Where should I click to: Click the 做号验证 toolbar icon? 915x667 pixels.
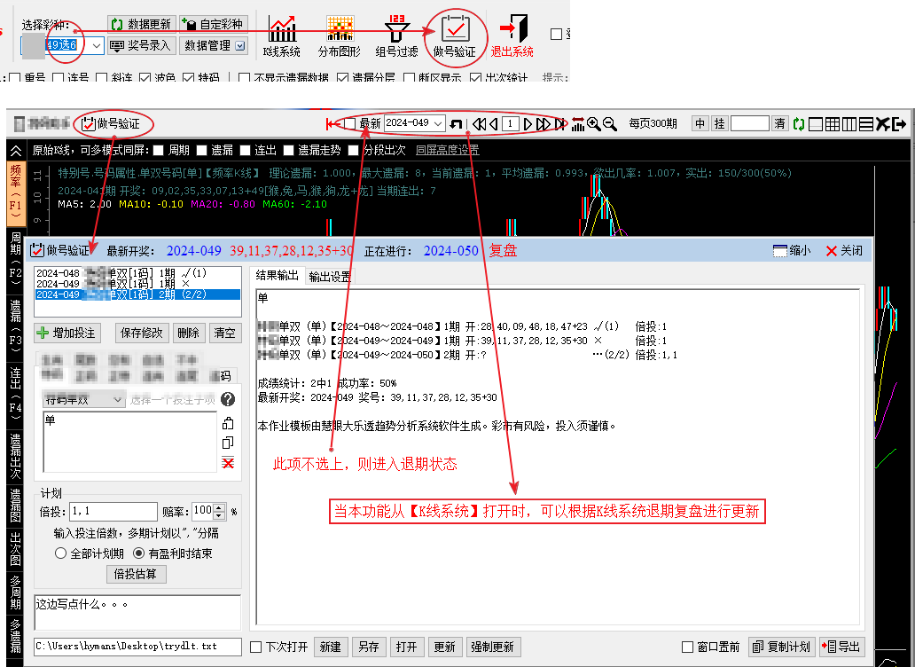point(454,35)
